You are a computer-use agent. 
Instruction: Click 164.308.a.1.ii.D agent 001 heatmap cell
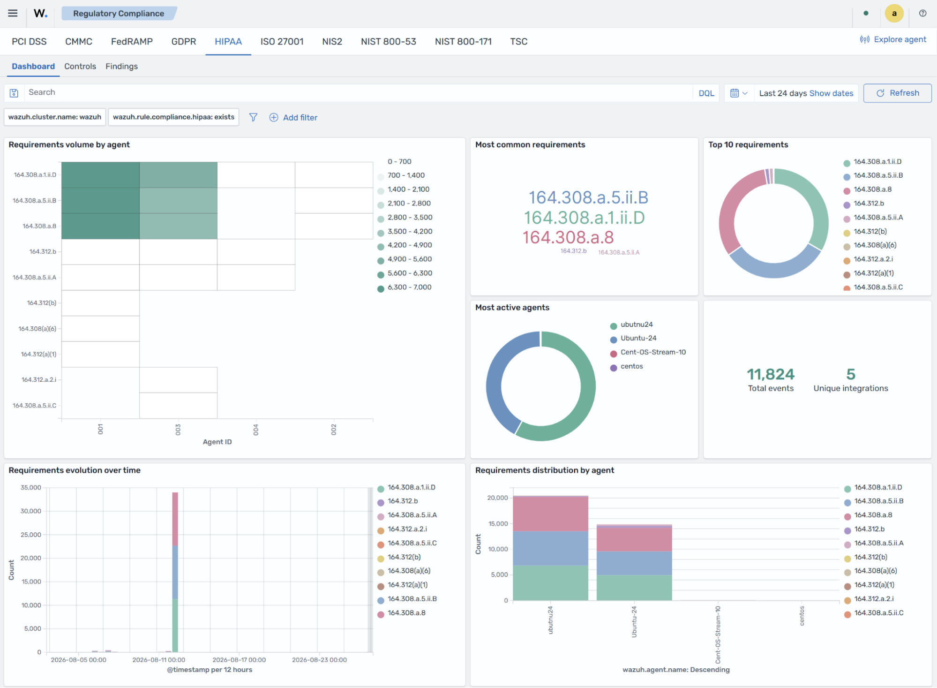click(100, 175)
